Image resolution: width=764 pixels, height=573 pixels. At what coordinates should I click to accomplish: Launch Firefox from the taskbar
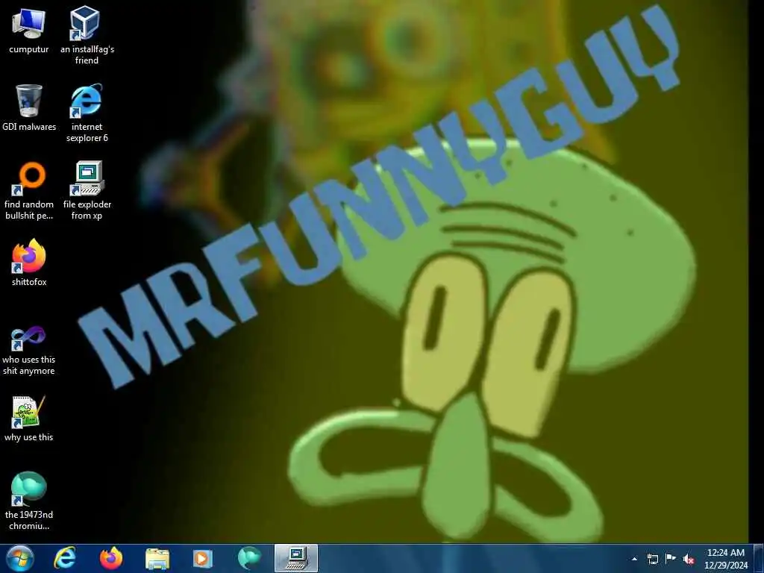(x=111, y=558)
